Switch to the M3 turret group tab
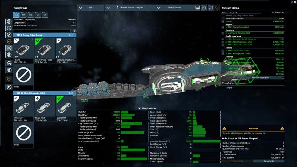 (38, 15)
